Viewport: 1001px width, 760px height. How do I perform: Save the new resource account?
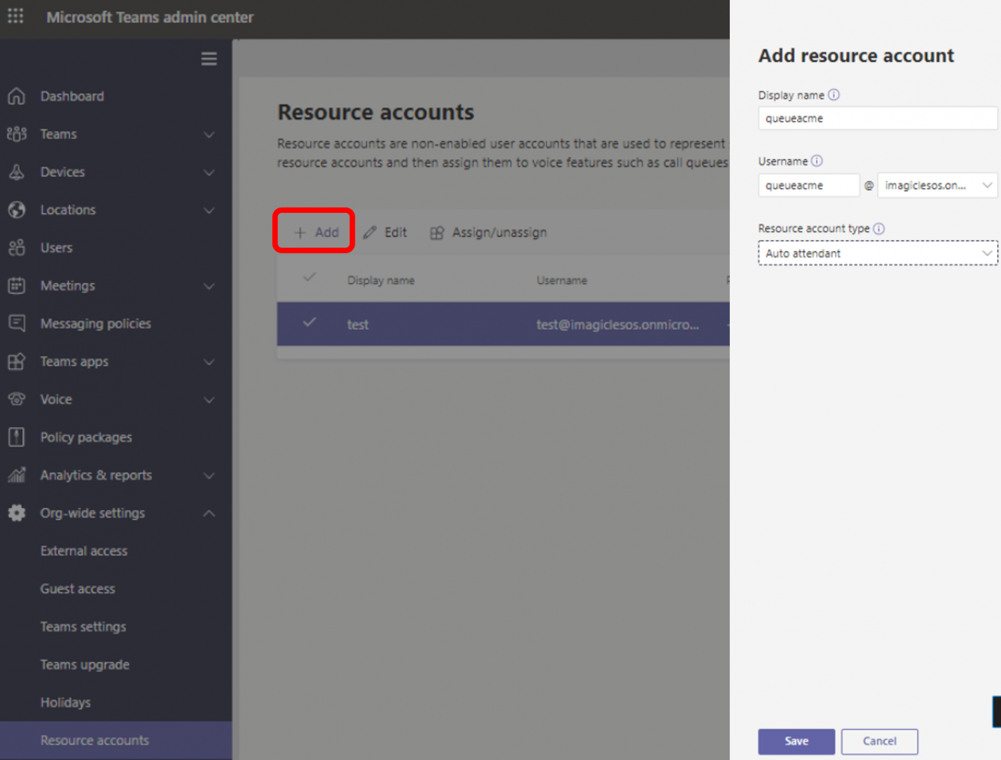pos(796,741)
